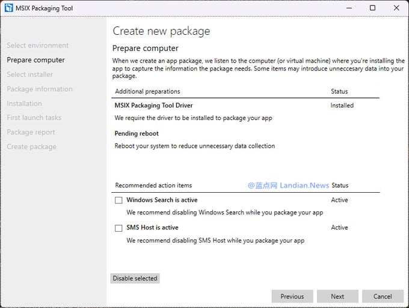409x308 pixels.
Task: Select the MSIX Packaging Tool Driver row
Action: 150,106
